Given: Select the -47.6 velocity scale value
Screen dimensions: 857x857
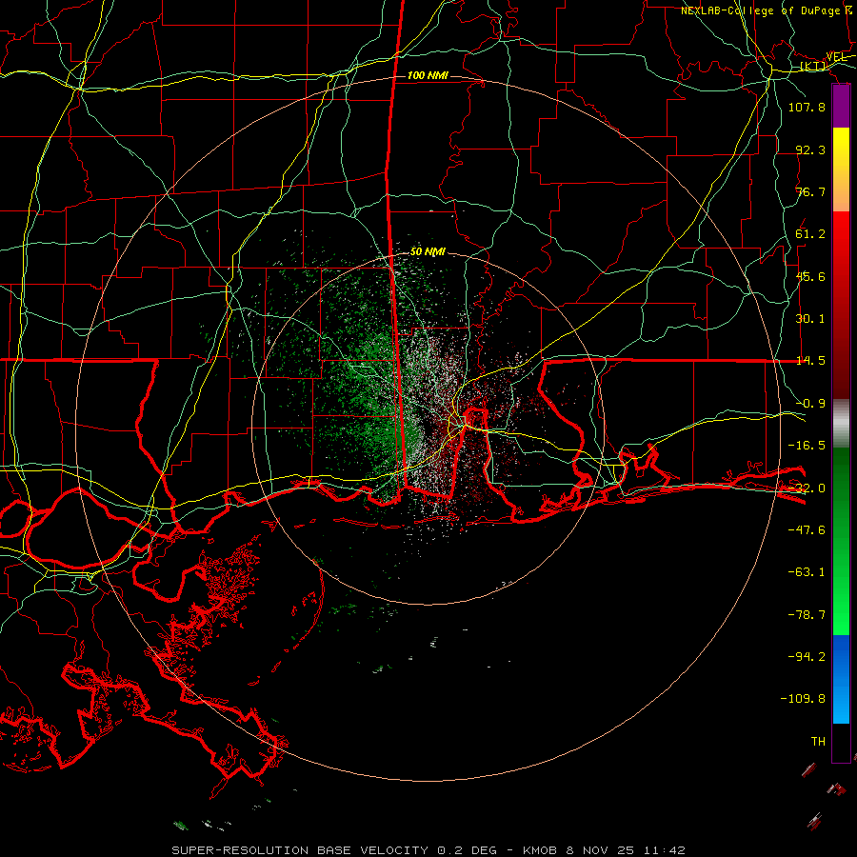Looking at the screenshot, I should tap(807, 530).
